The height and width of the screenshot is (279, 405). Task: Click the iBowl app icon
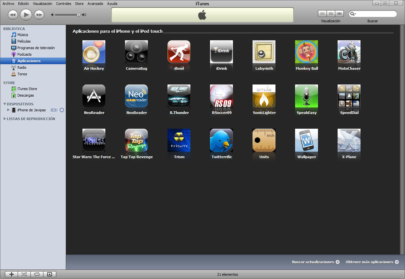pyautogui.click(x=179, y=52)
